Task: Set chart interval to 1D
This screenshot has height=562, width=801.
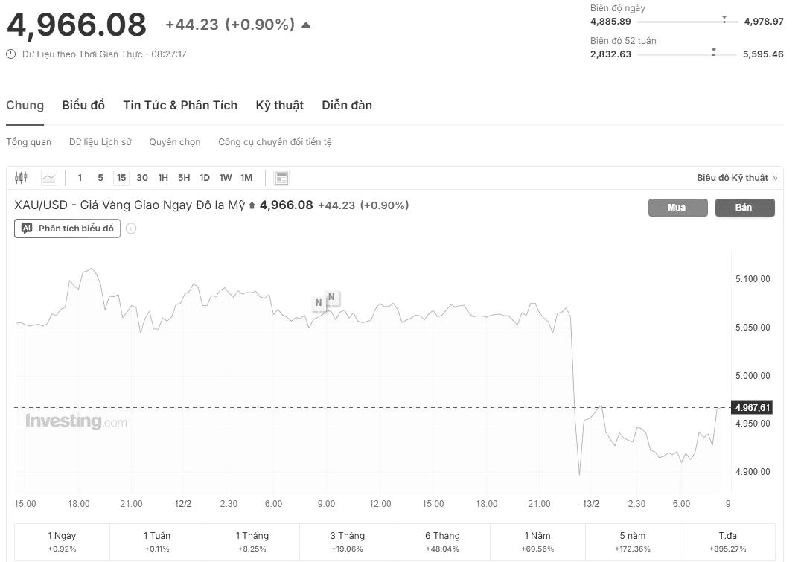Action: 205,178
